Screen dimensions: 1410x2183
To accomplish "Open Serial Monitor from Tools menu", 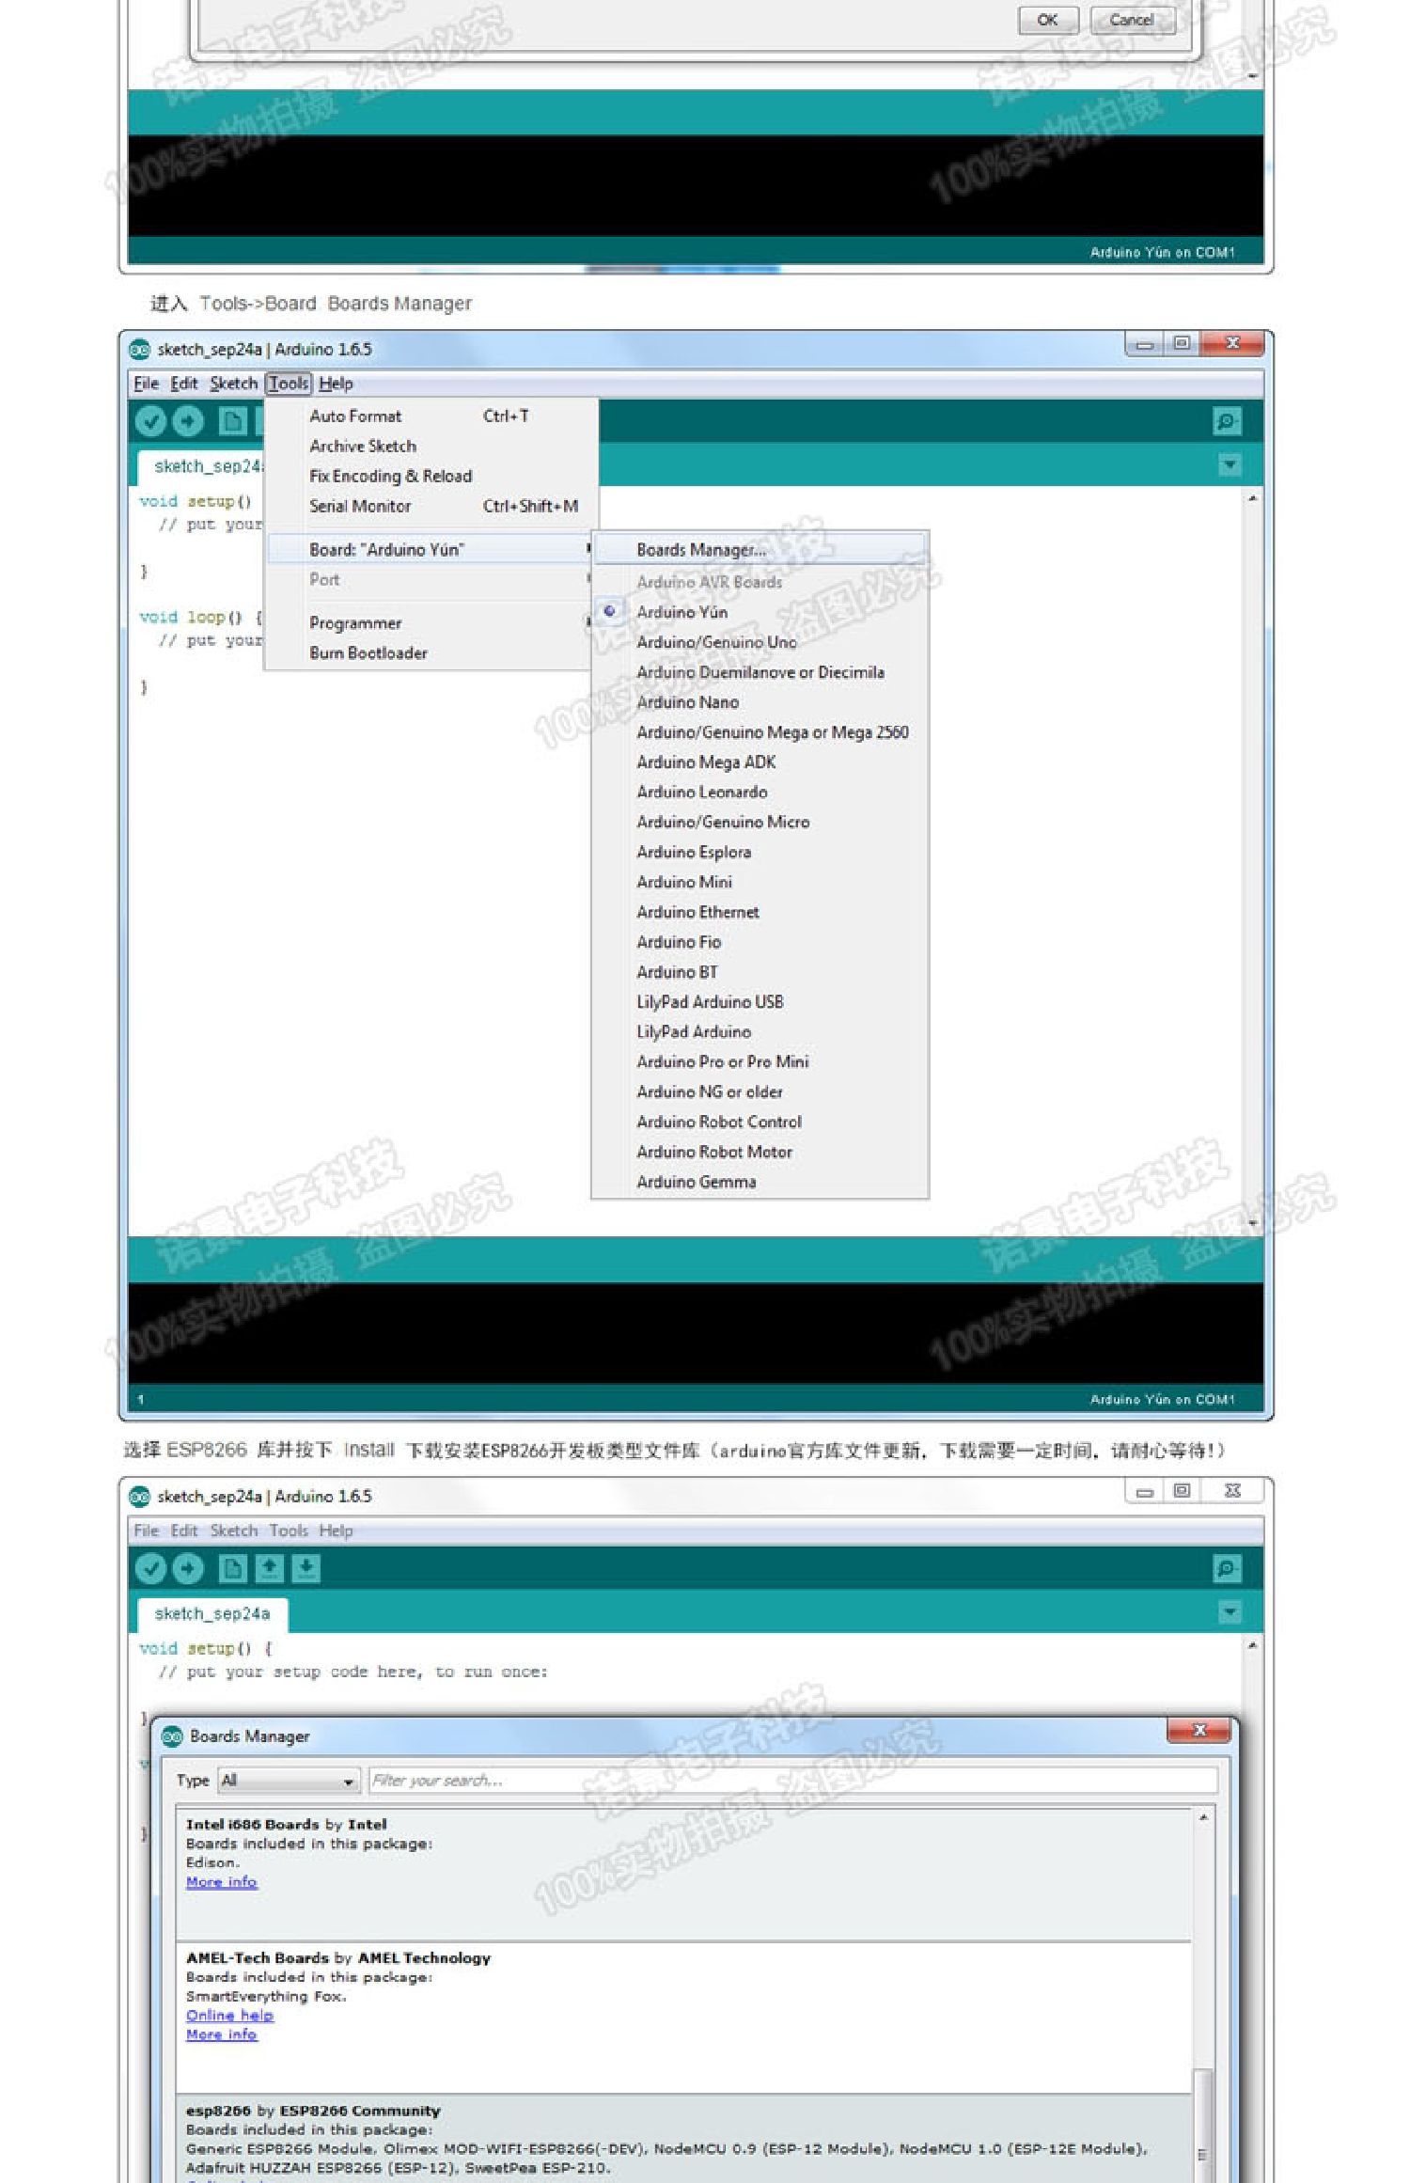I will click(431, 507).
